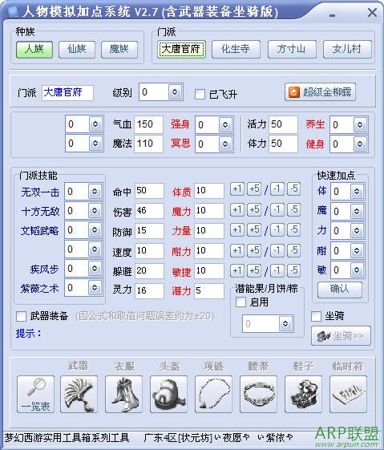Add +1 to 体质

click(x=237, y=189)
